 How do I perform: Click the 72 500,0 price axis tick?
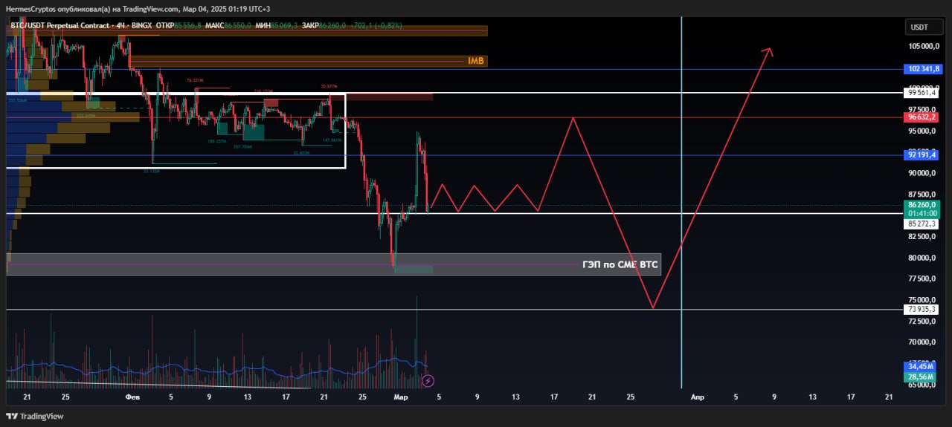click(923, 322)
